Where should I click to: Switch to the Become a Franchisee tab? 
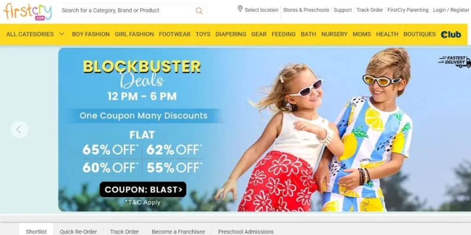coord(178,231)
